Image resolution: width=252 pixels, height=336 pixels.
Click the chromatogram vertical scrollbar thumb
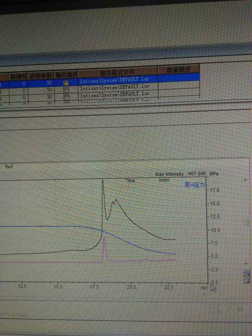click(246, 222)
